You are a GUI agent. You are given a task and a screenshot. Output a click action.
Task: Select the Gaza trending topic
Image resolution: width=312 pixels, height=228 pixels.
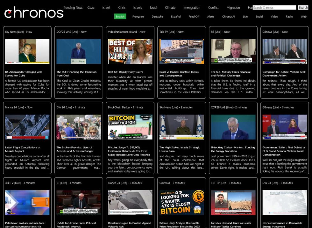91,8
